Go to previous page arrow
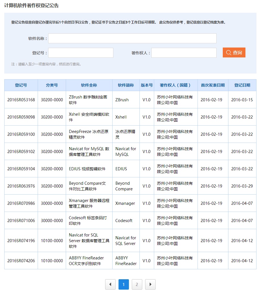 pos(110,284)
